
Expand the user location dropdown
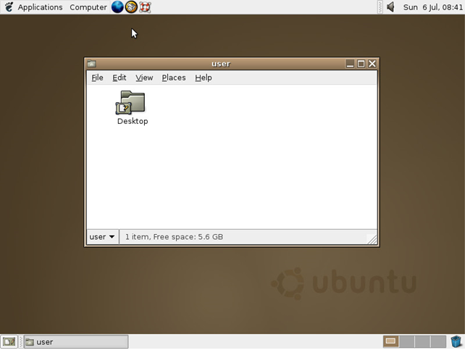point(102,237)
